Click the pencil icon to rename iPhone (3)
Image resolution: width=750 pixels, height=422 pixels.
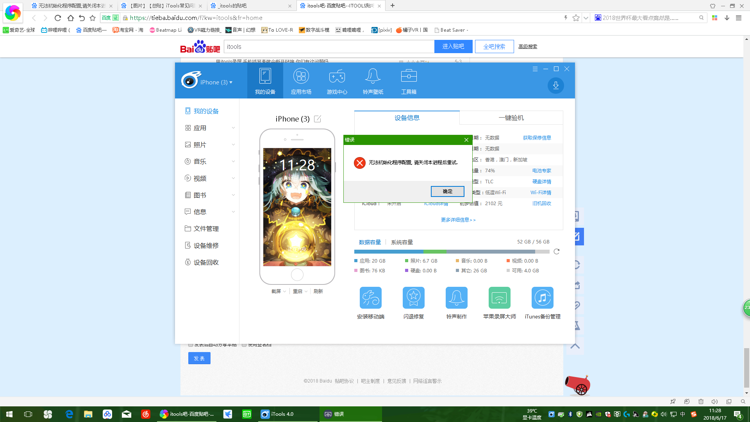click(318, 119)
